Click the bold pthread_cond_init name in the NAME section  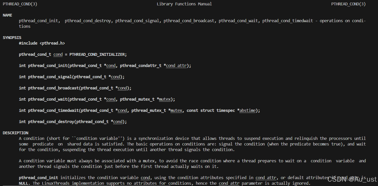39,21
